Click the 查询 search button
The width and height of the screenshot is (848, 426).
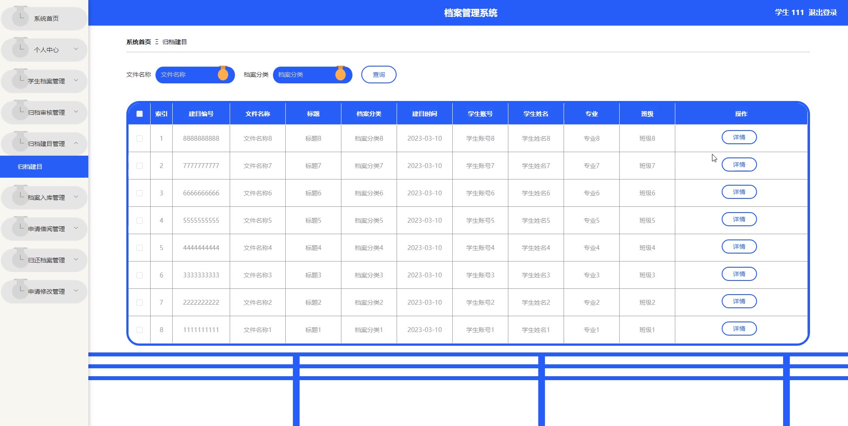coord(379,75)
